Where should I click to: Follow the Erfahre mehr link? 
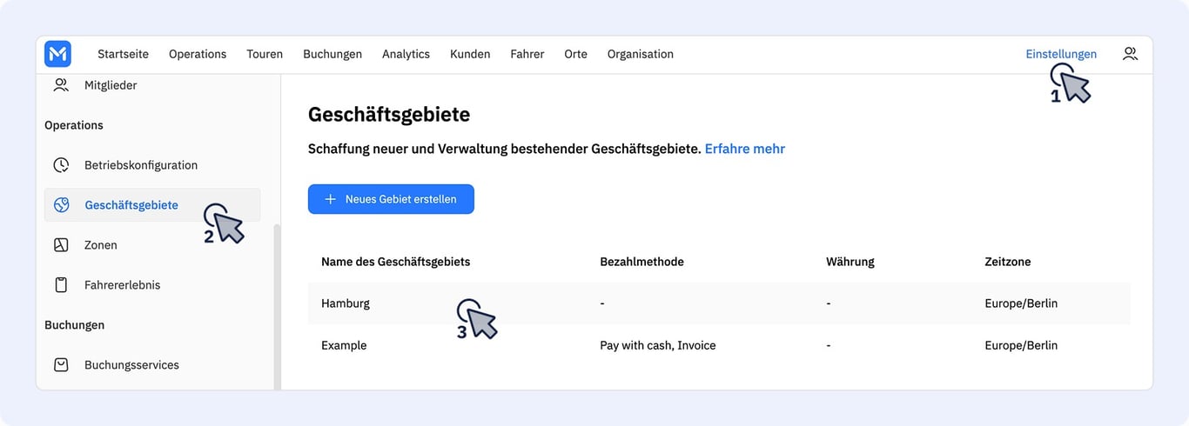point(745,149)
